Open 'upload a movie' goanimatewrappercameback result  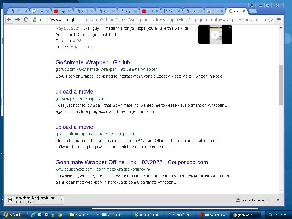click(74, 127)
